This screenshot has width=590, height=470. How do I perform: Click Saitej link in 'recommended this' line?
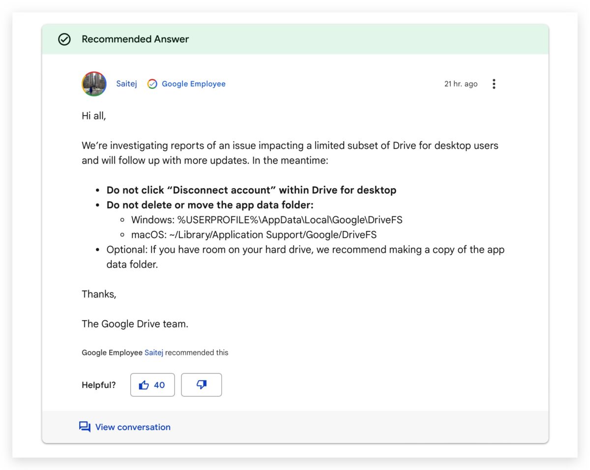(x=153, y=352)
